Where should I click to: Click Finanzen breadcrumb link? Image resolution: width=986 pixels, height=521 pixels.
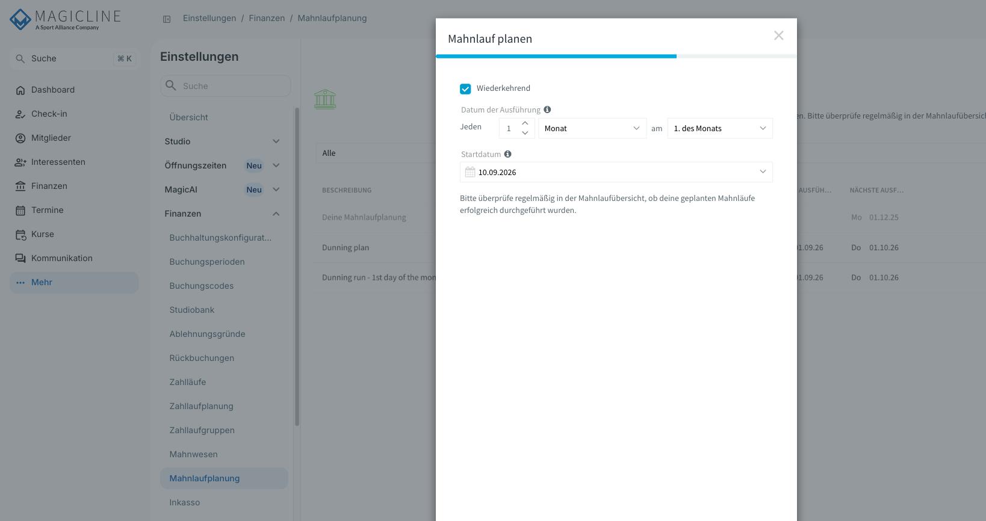tap(267, 18)
